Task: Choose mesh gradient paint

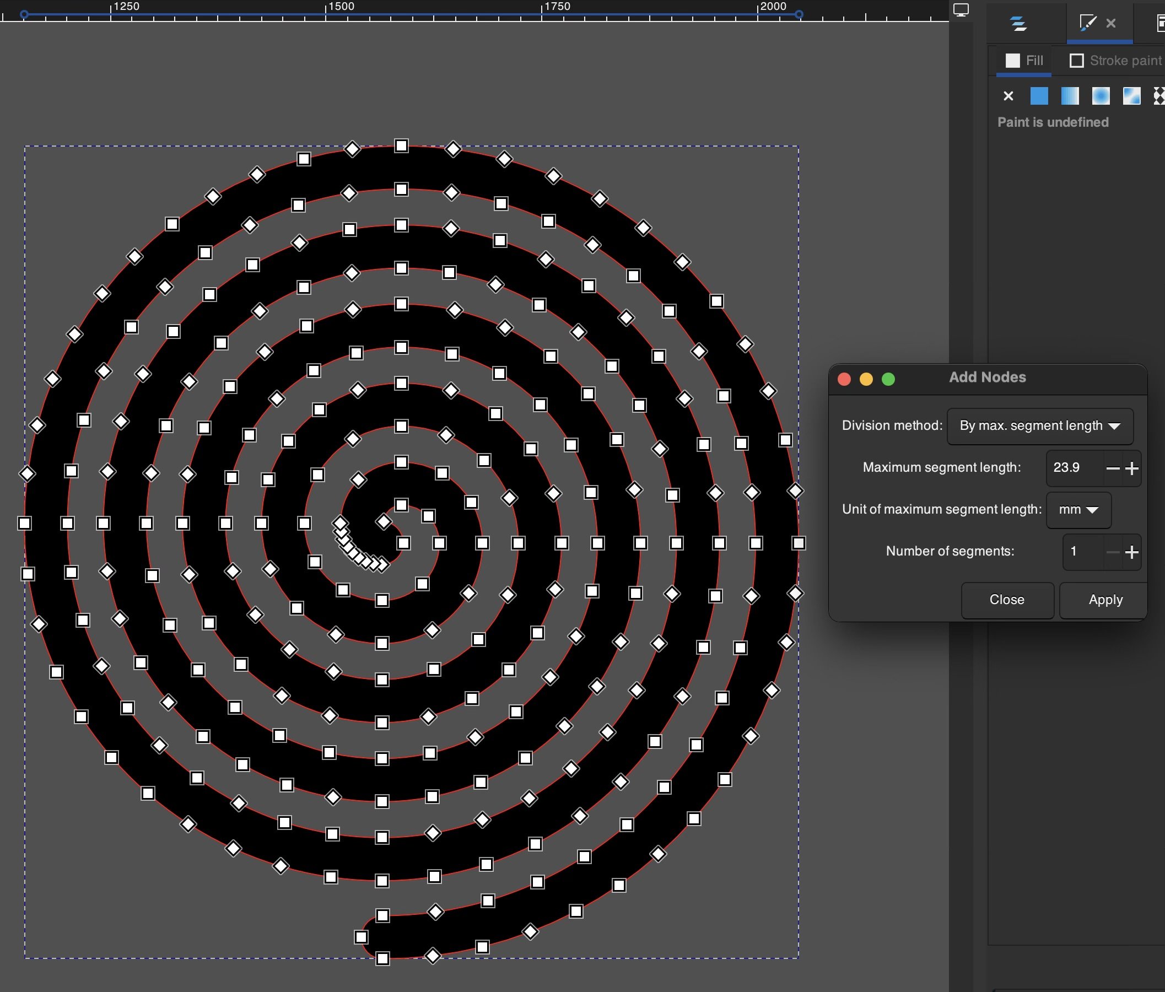Action: point(1132,96)
